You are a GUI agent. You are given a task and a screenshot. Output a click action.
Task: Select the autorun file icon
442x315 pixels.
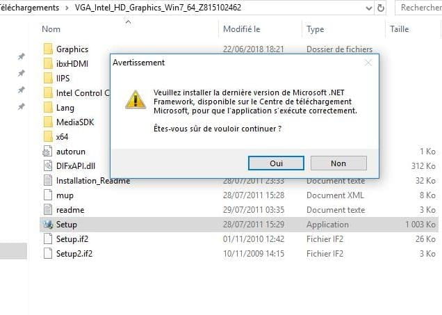(x=48, y=152)
